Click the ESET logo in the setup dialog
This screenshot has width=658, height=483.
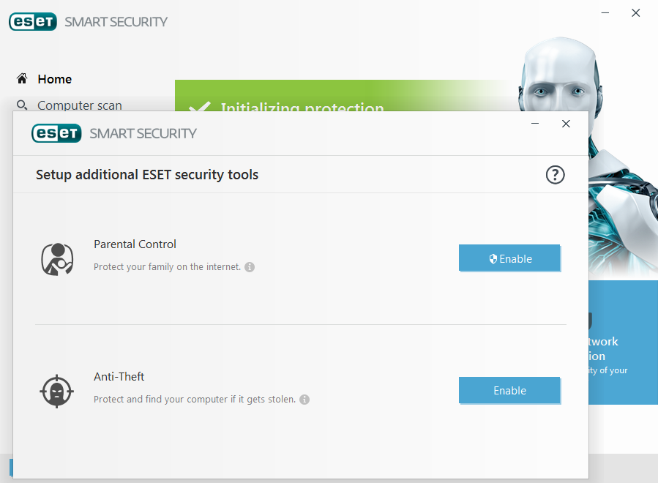(56, 133)
